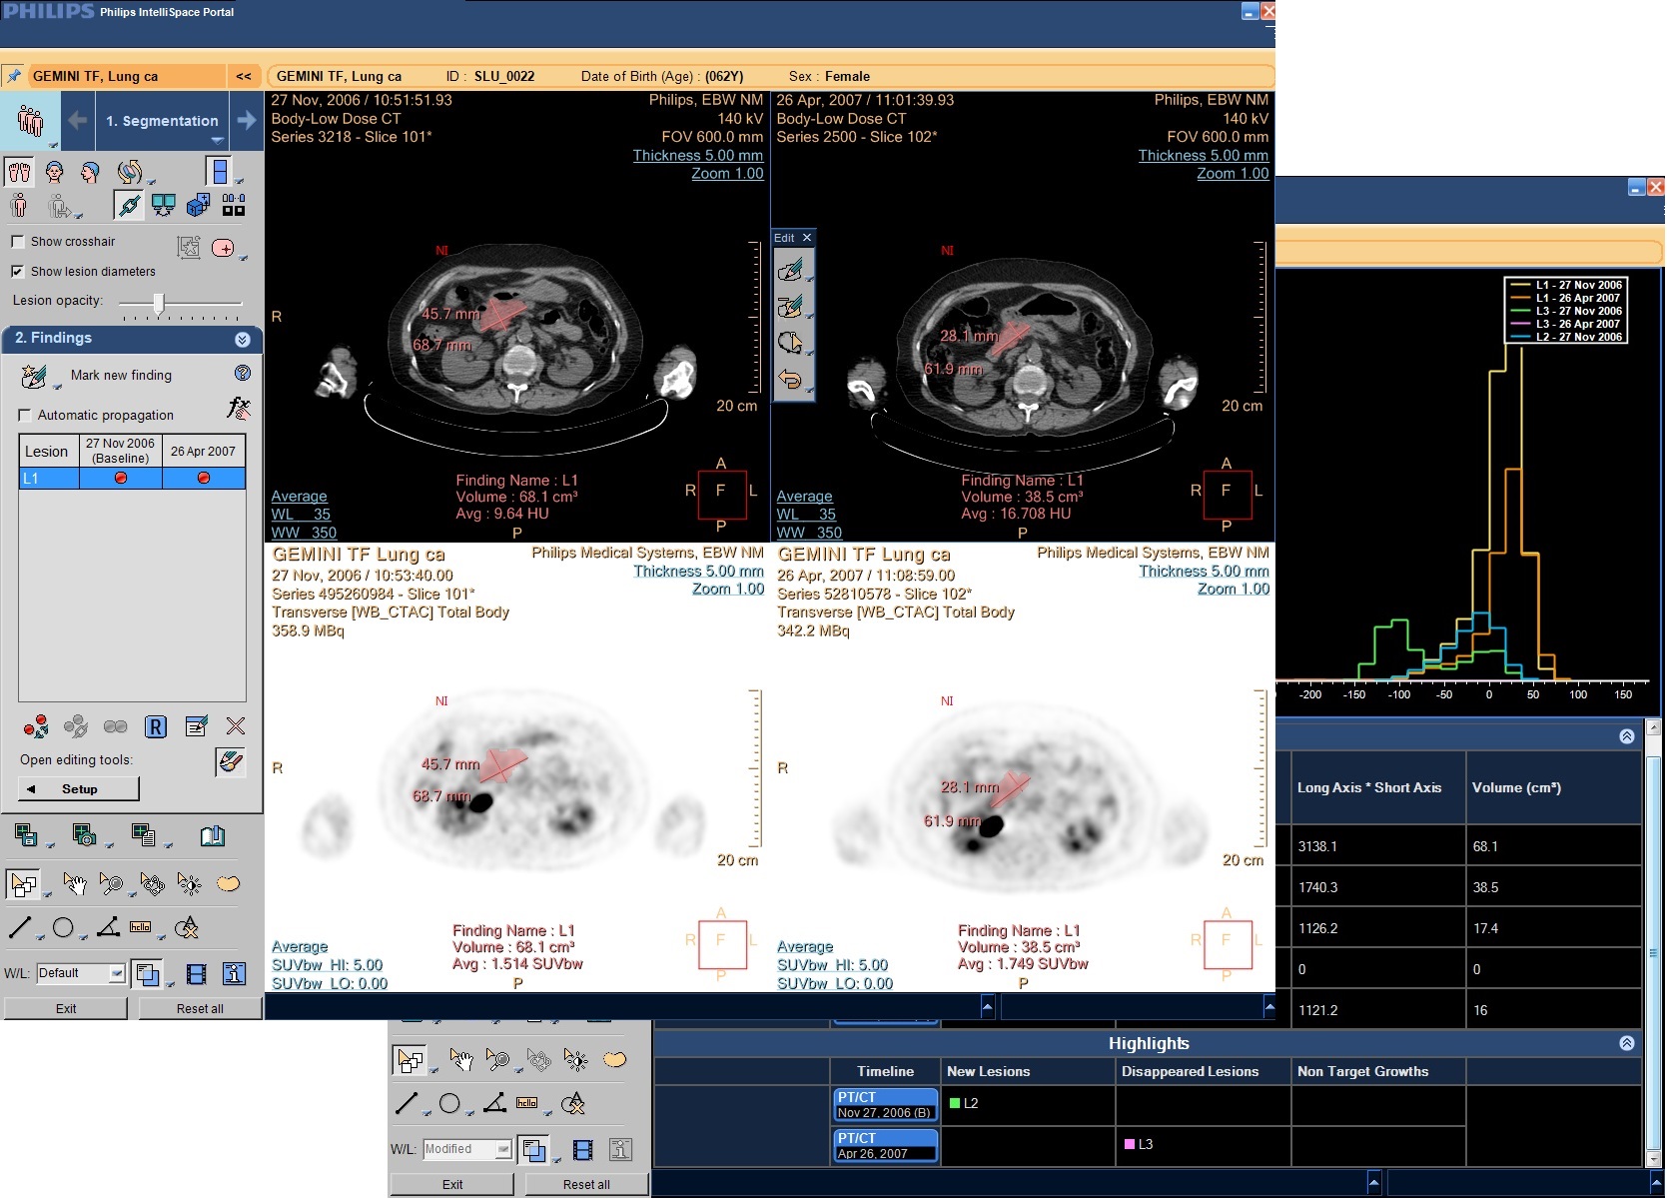Click the edit finding note icon
This screenshot has height=1200, width=1667.
pos(197,726)
